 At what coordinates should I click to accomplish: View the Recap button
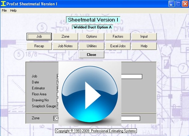click(x=39, y=46)
